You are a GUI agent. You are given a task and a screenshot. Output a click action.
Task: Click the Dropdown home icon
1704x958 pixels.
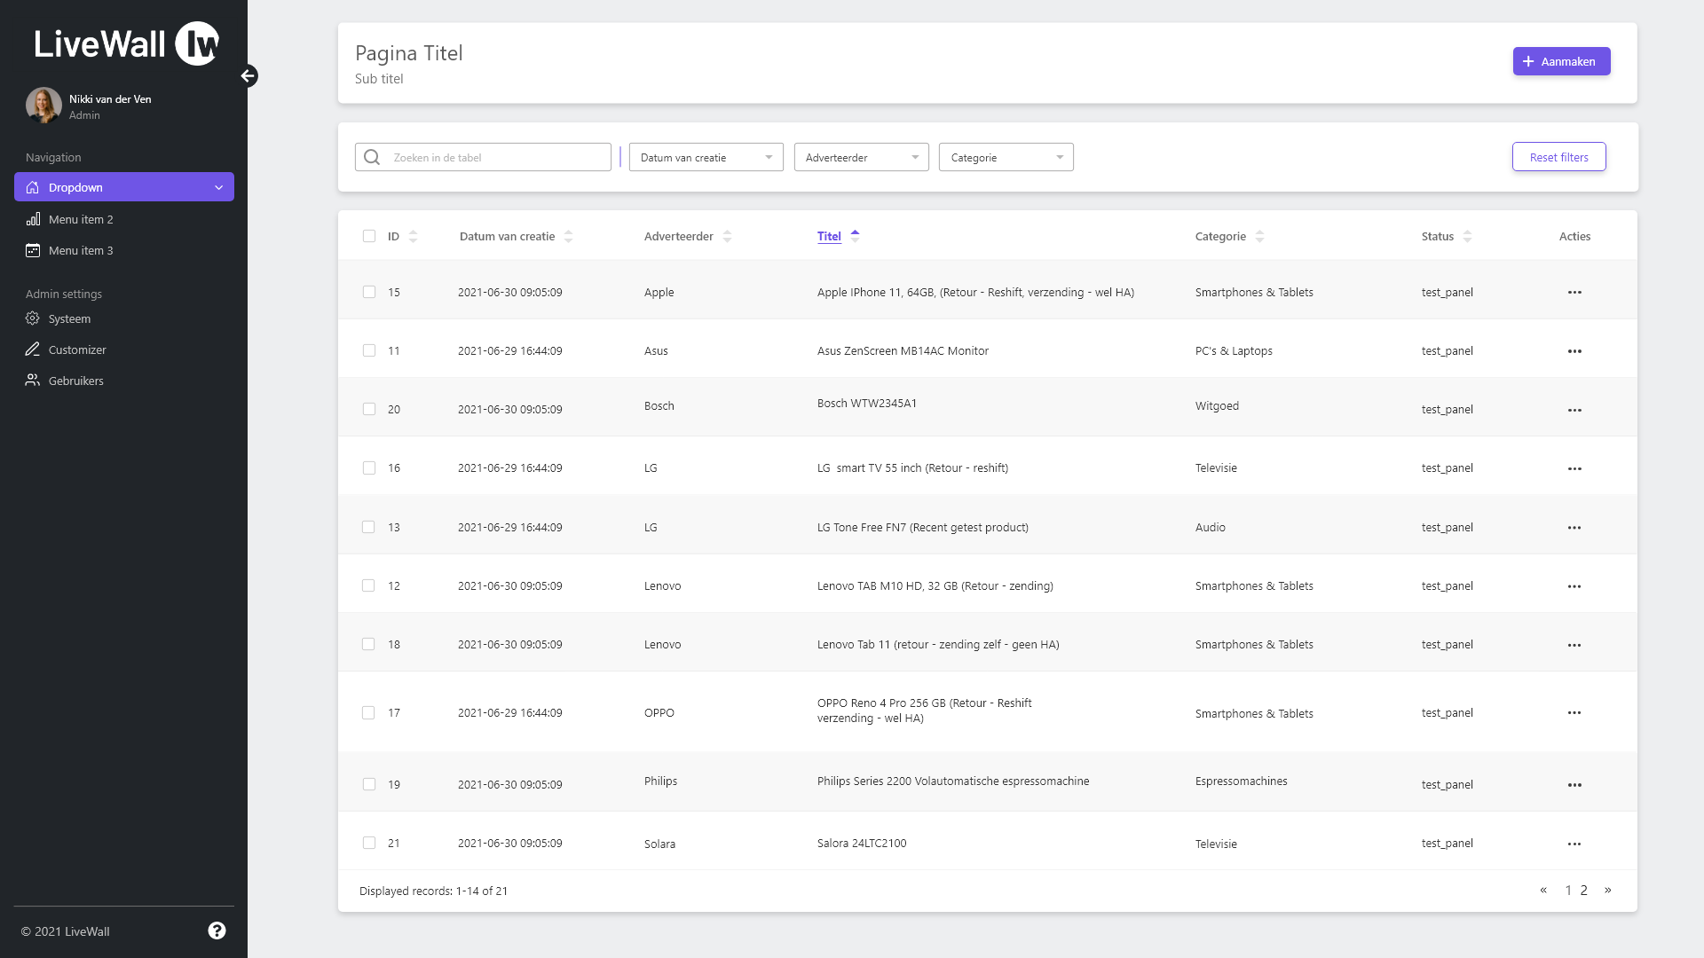click(33, 187)
